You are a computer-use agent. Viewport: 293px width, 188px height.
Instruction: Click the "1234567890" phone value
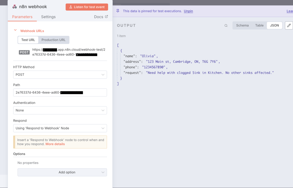tap(154, 67)
